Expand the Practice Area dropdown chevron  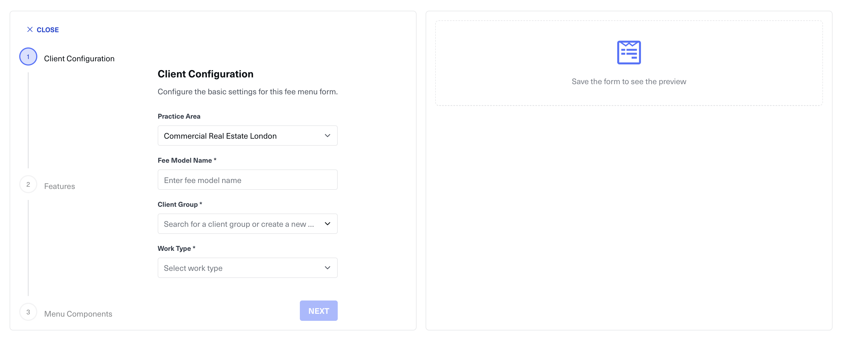point(327,136)
